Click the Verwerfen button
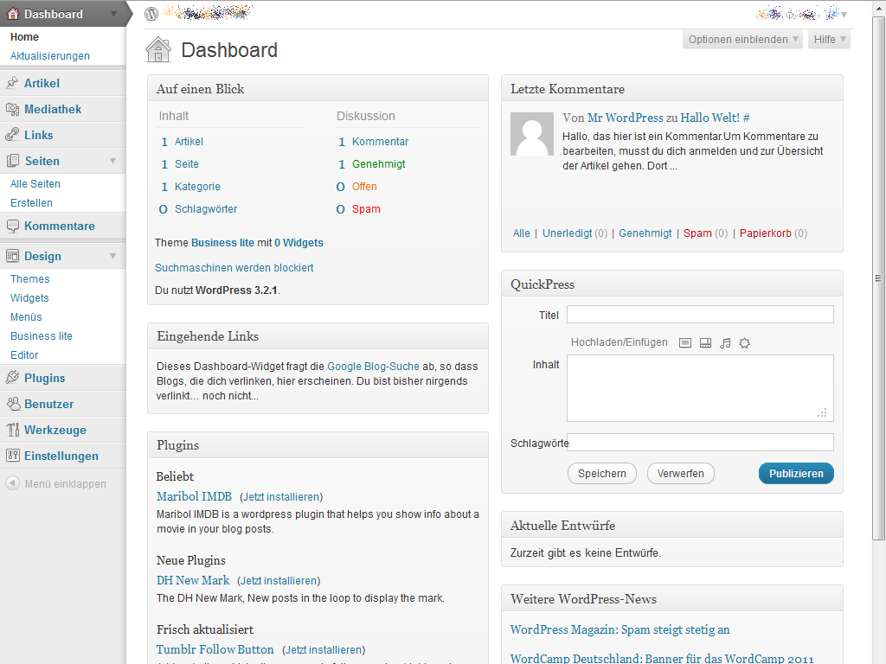886x664 pixels. pos(680,473)
